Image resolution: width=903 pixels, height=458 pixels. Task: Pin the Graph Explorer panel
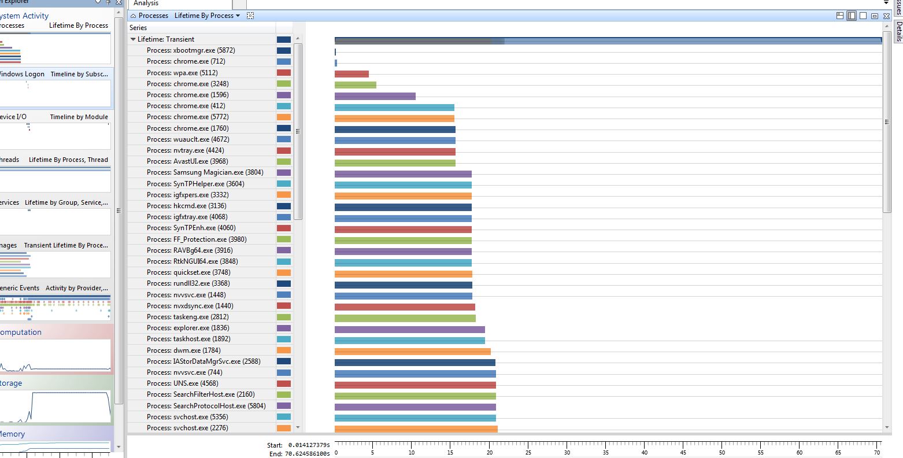click(108, 2)
